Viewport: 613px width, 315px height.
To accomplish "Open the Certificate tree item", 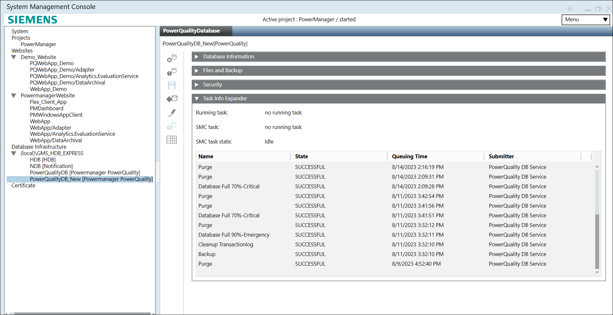I will click(23, 186).
